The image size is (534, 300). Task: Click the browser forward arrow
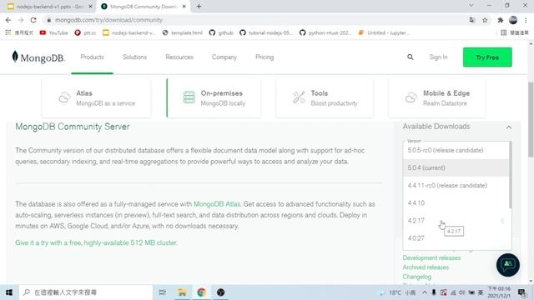click(x=21, y=20)
